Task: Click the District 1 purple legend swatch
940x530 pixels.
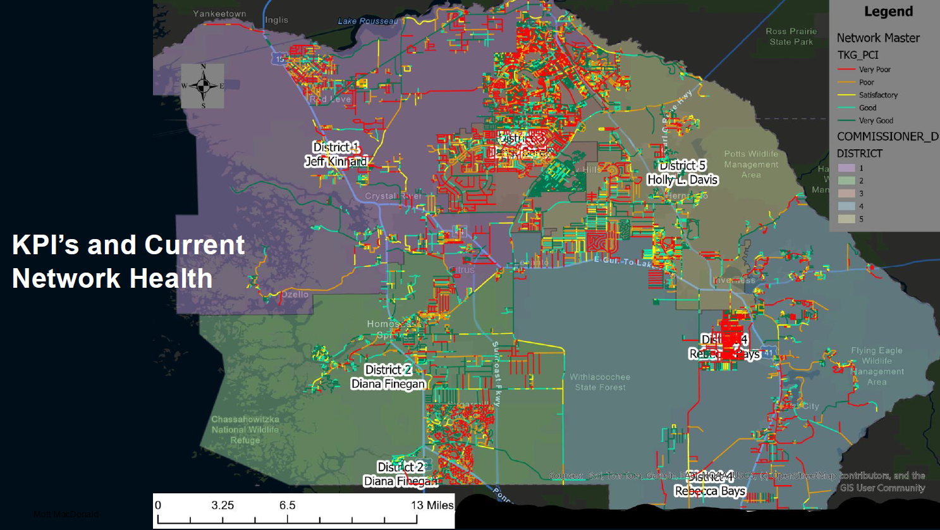Action: pos(846,168)
